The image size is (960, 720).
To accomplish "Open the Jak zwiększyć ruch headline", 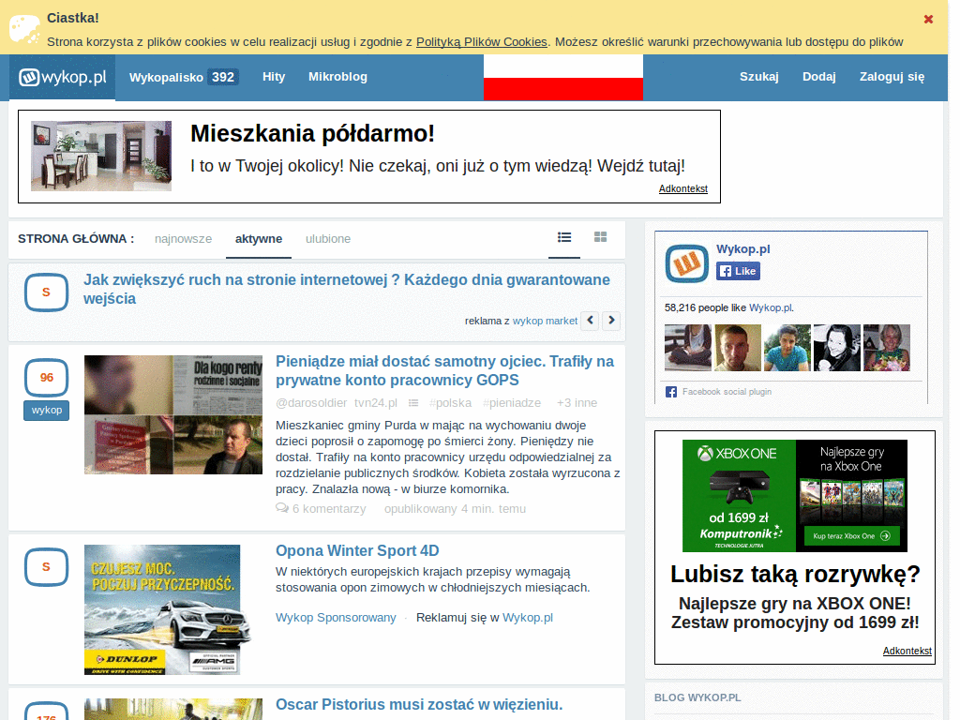I will pos(347,289).
